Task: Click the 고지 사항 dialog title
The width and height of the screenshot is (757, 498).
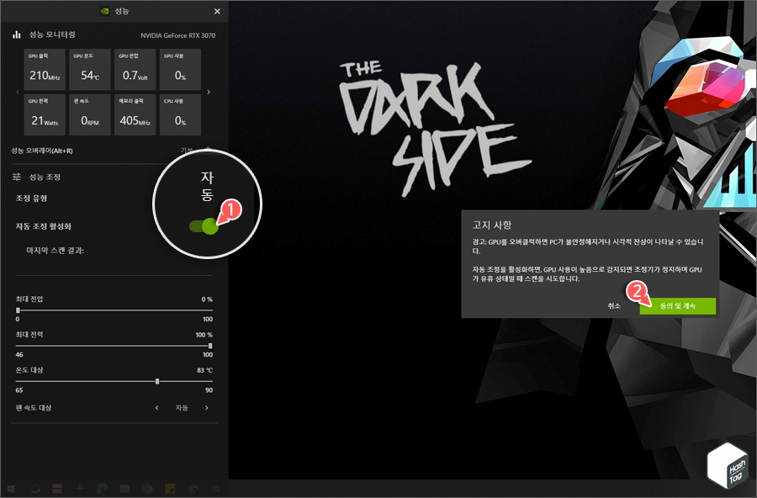Action: 491,225
